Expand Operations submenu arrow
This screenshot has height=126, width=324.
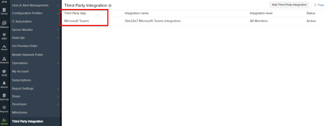point(58,63)
